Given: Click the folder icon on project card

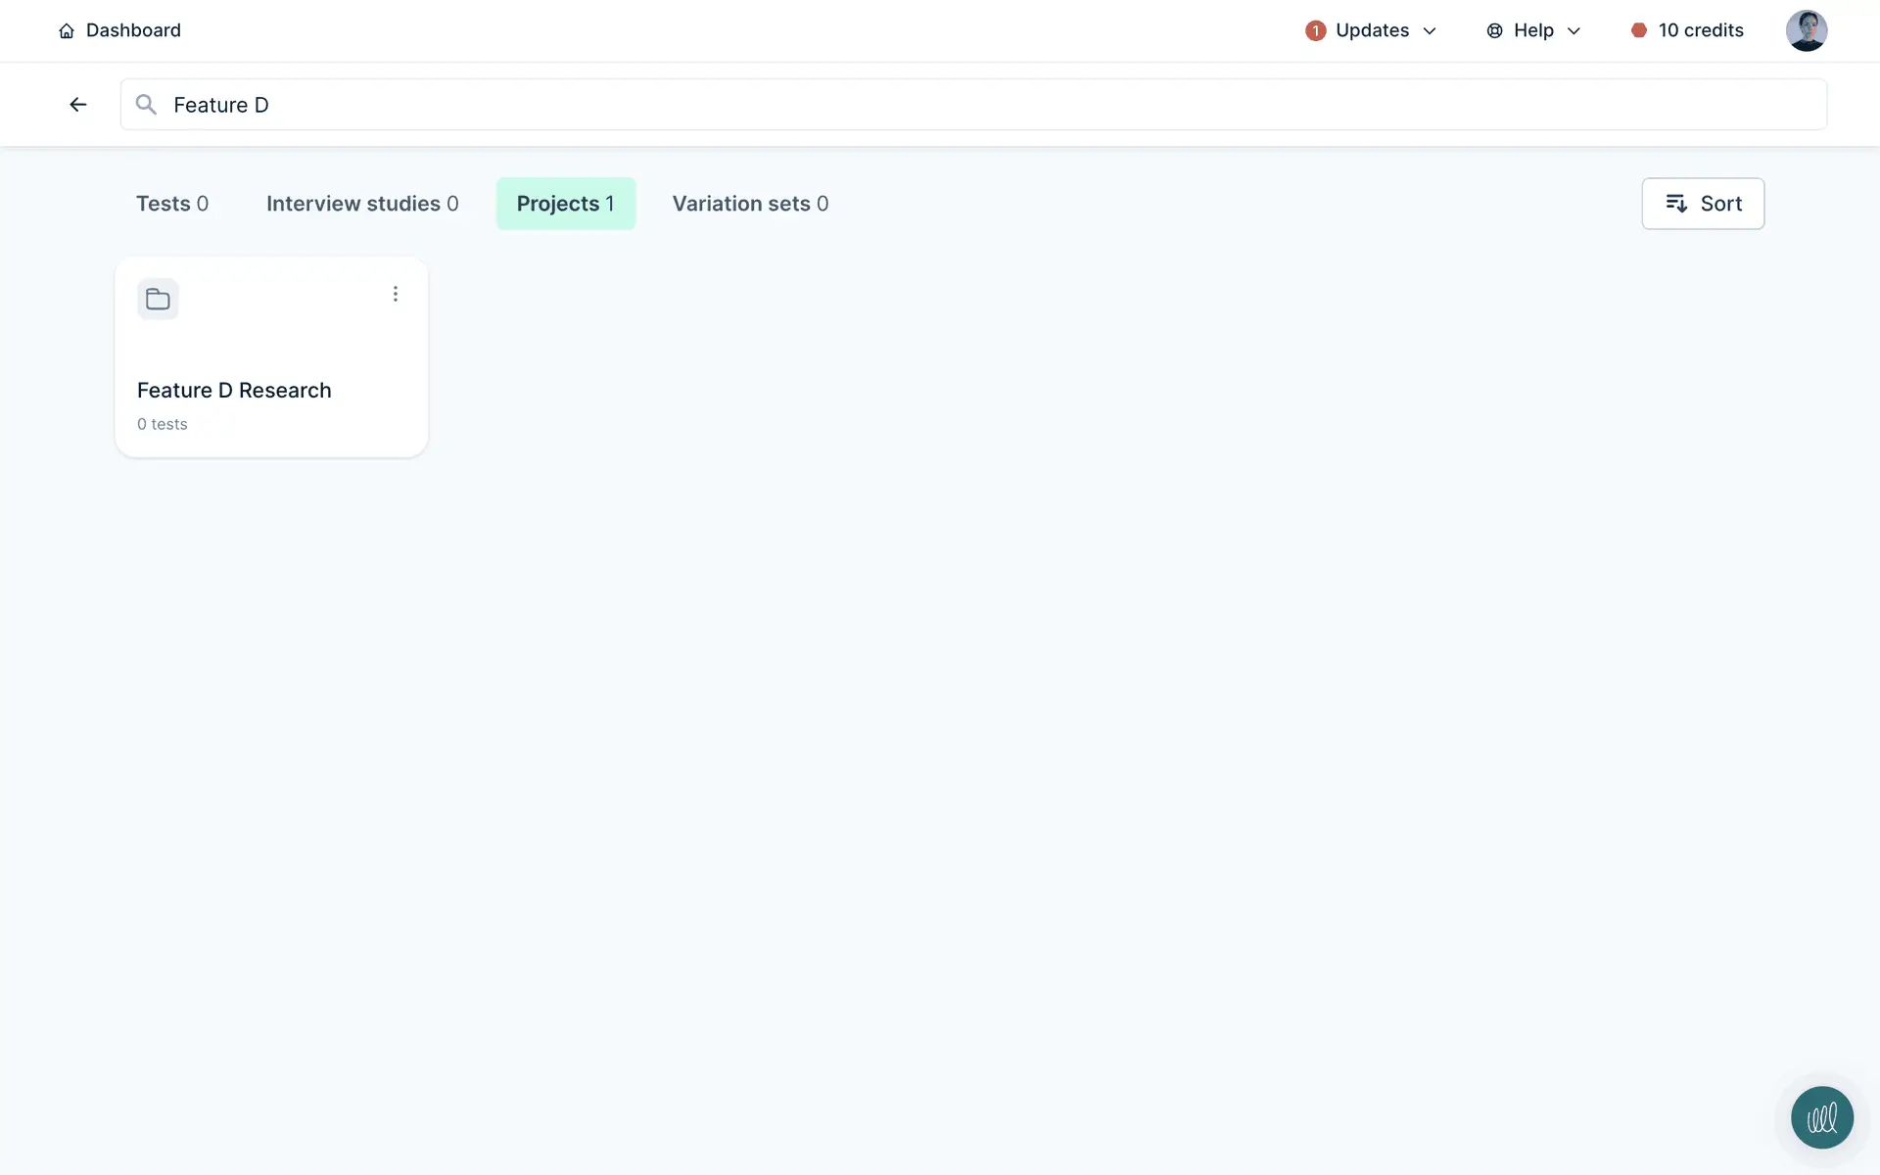Looking at the screenshot, I should (158, 300).
